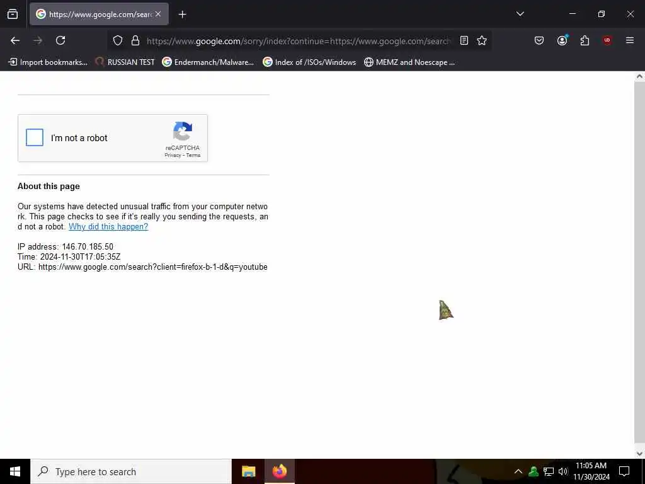Open Endermanch/Malware bookmark
The height and width of the screenshot is (484, 645).
click(x=208, y=62)
